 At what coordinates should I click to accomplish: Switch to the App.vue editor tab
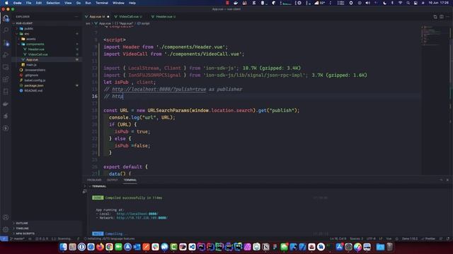97,17
